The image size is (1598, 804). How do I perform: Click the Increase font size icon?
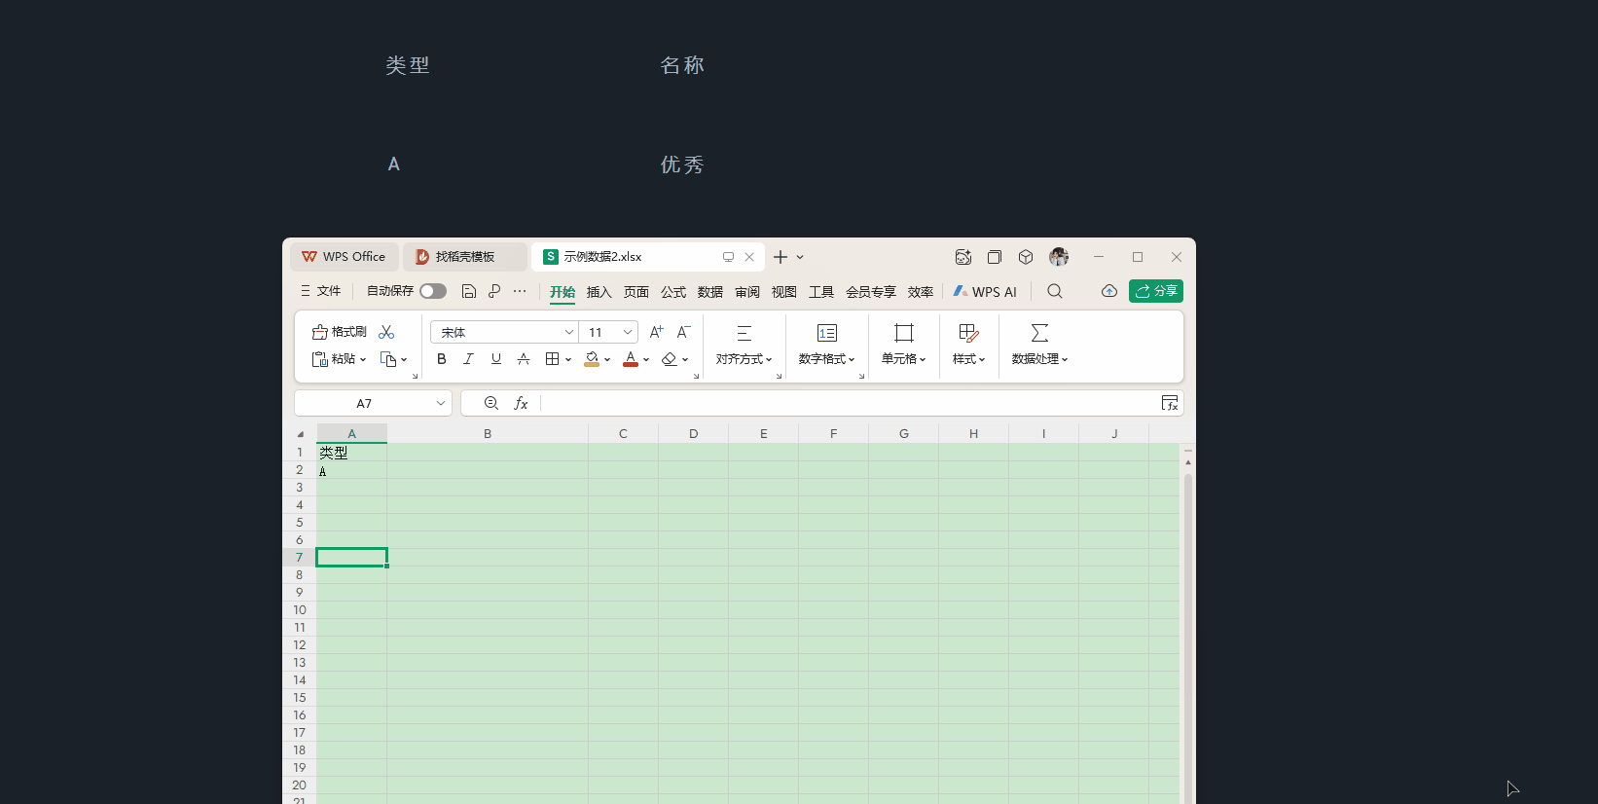656,332
